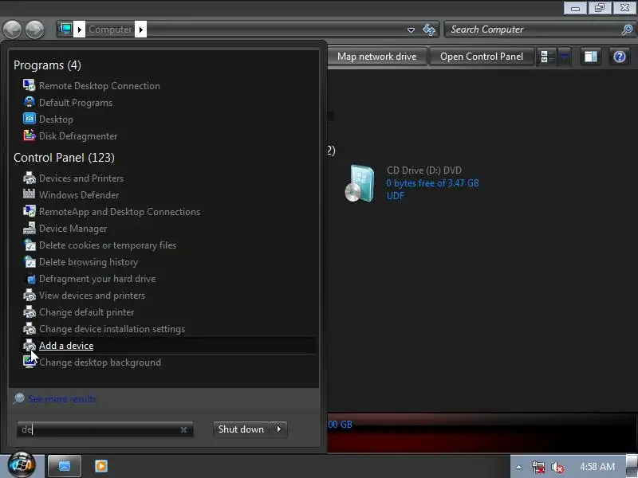This screenshot has height=478, width=638.
Task: Click the Delete browsing history icon
Action: (x=29, y=261)
